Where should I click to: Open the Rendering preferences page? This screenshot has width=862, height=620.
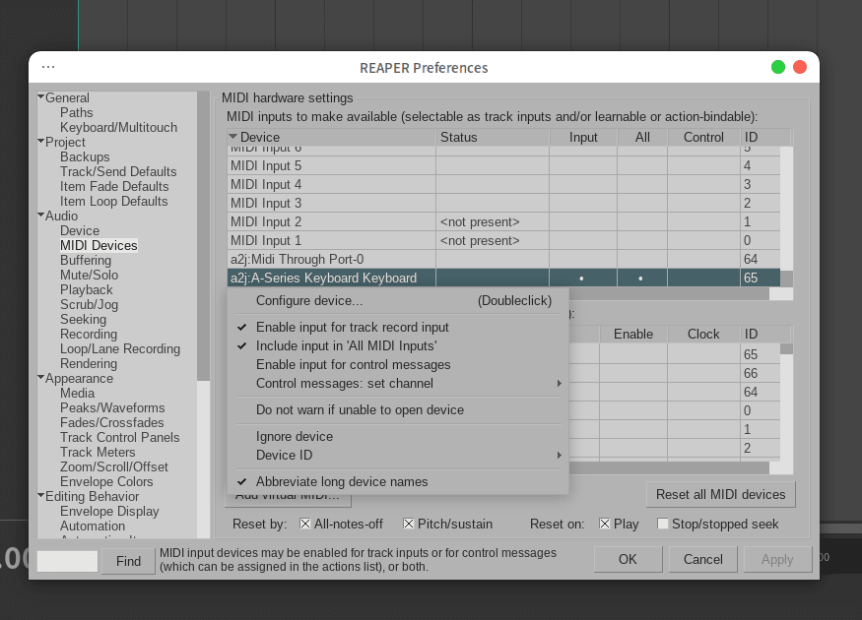pyautogui.click(x=89, y=364)
